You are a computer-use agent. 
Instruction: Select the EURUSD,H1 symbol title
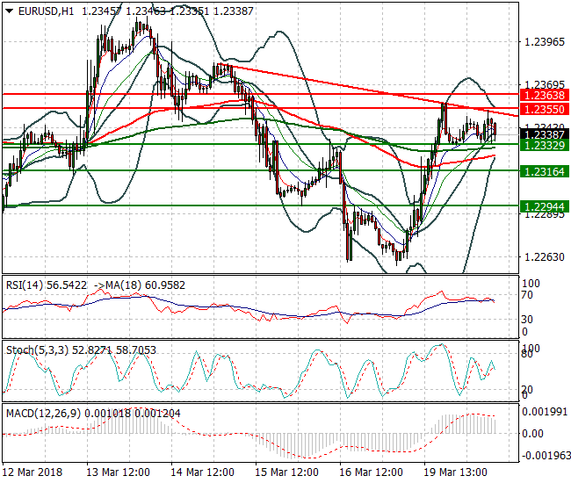(46, 11)
